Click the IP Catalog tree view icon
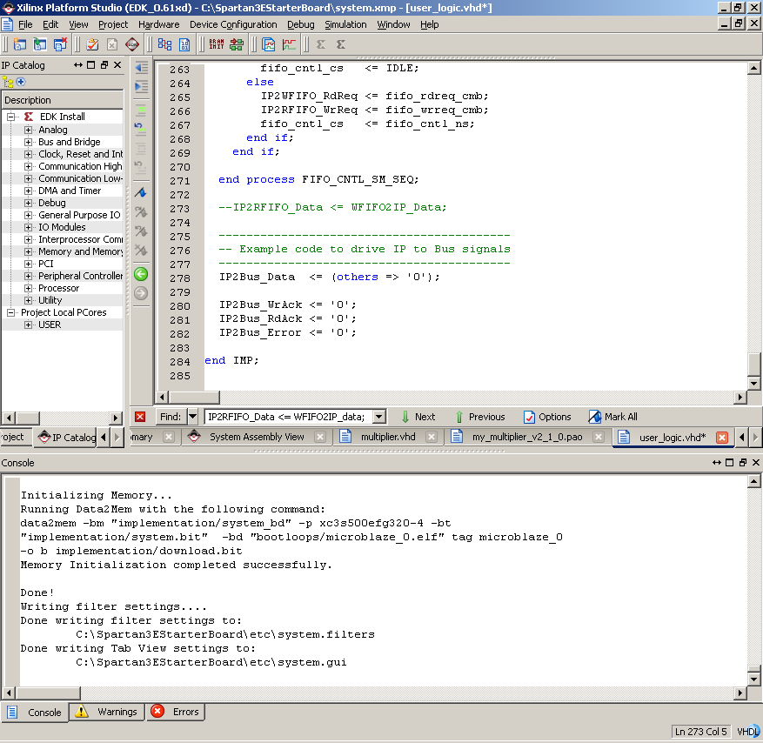Screen dimensions: 763x743 click(x=8, y=82)
